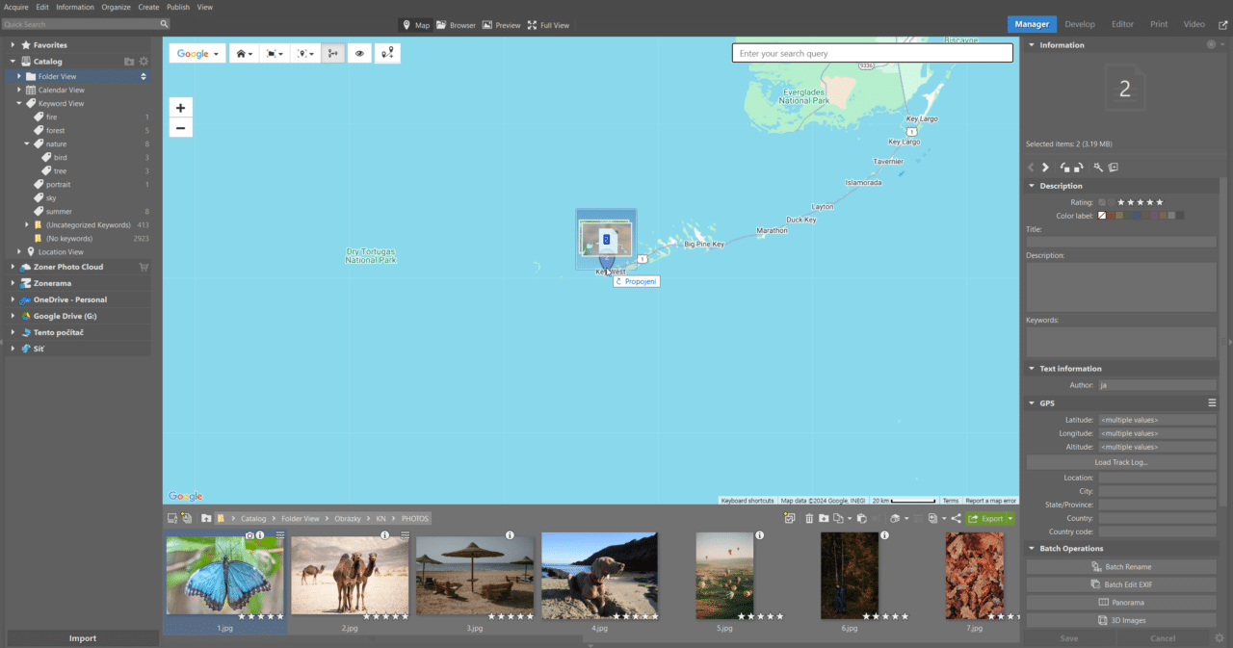Image resolution: width=1233 pixels, height=648 pixels.
Task: Click the Share icon near the Export button
Action: coord(956,518)
